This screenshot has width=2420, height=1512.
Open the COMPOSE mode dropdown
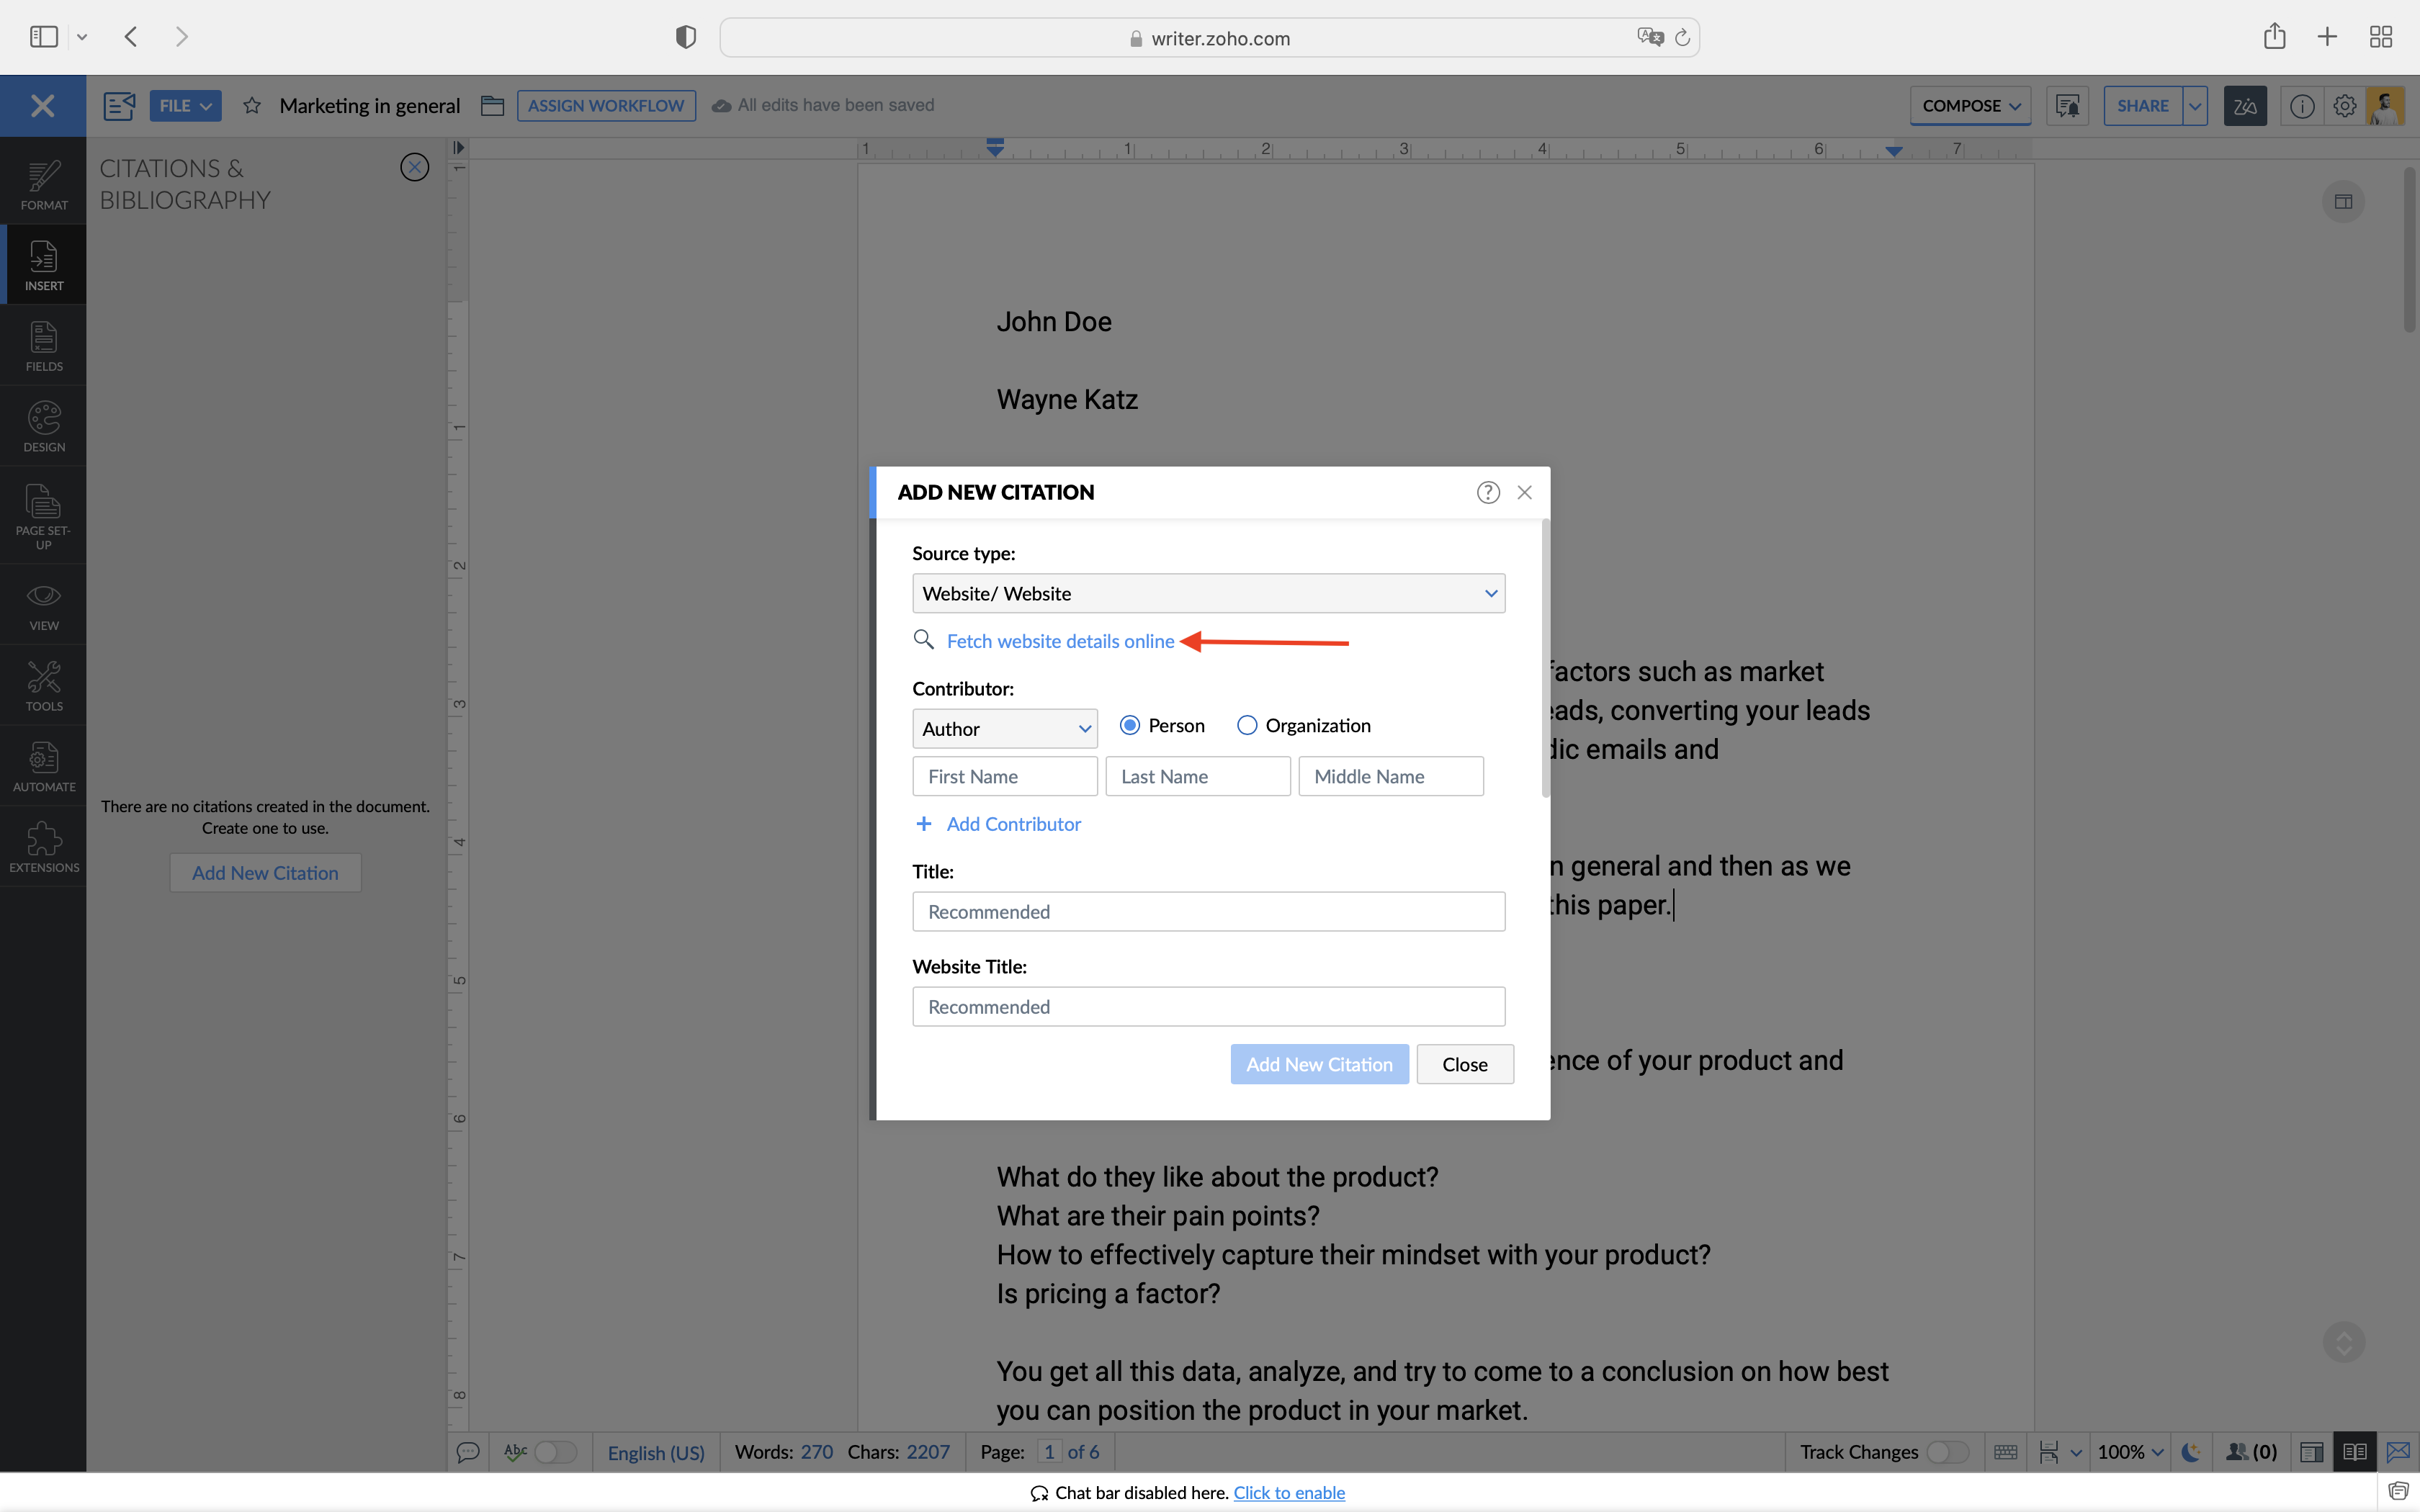(1969, 106)
